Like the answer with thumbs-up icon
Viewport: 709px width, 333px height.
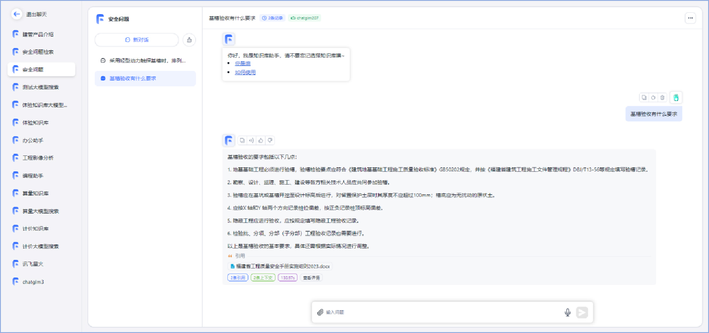pos(260,141)
